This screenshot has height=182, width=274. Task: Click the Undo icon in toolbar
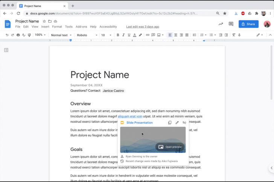pyautogui.click(x=7, y=35)
